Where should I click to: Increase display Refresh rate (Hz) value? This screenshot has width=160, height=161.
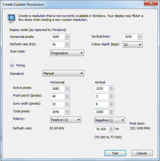pyautogui.click(x=67, y=43)
